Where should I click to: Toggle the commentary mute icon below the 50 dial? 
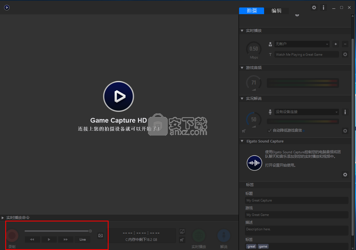tap(244, 131)
